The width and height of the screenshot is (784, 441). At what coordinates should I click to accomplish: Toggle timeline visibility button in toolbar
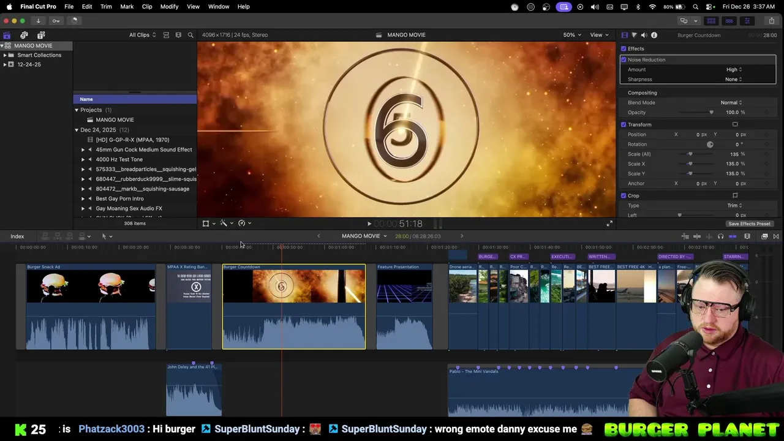coord(729,20)
